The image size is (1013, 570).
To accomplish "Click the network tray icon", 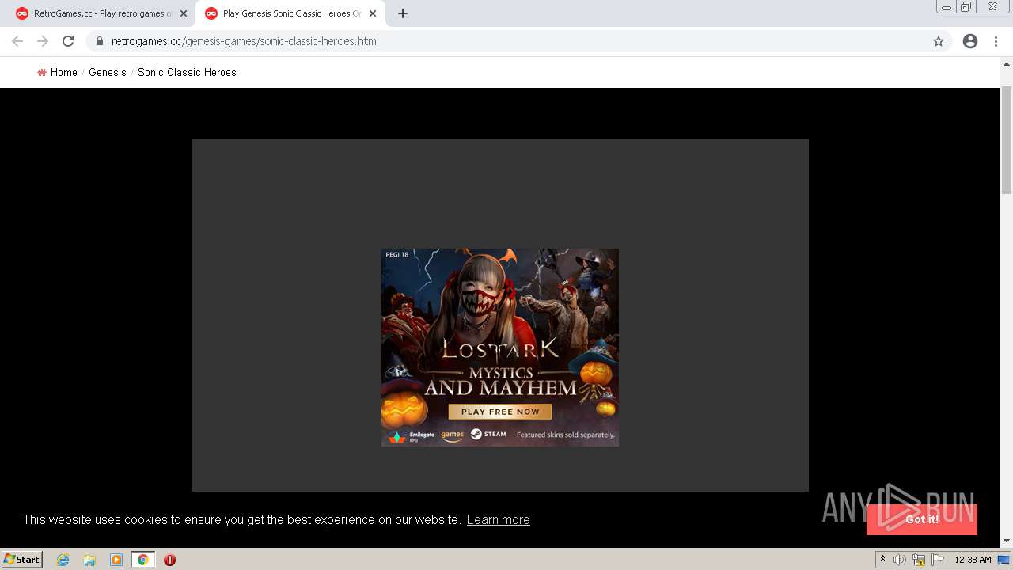I will tap(919, 560).
